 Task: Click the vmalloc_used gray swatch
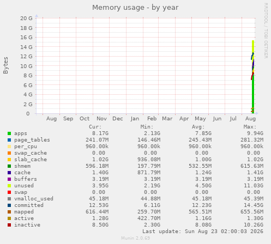coord(9,199)
